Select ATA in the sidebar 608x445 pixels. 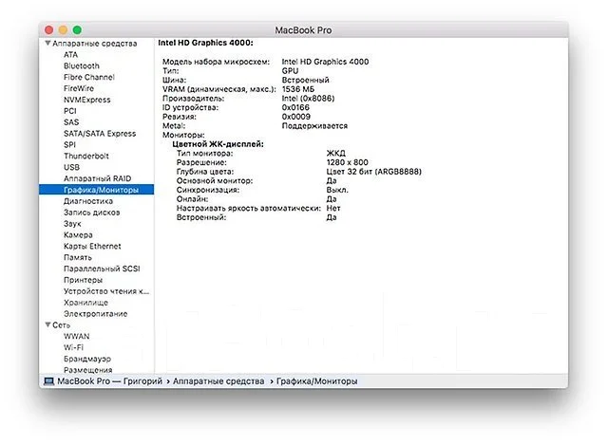70,55
